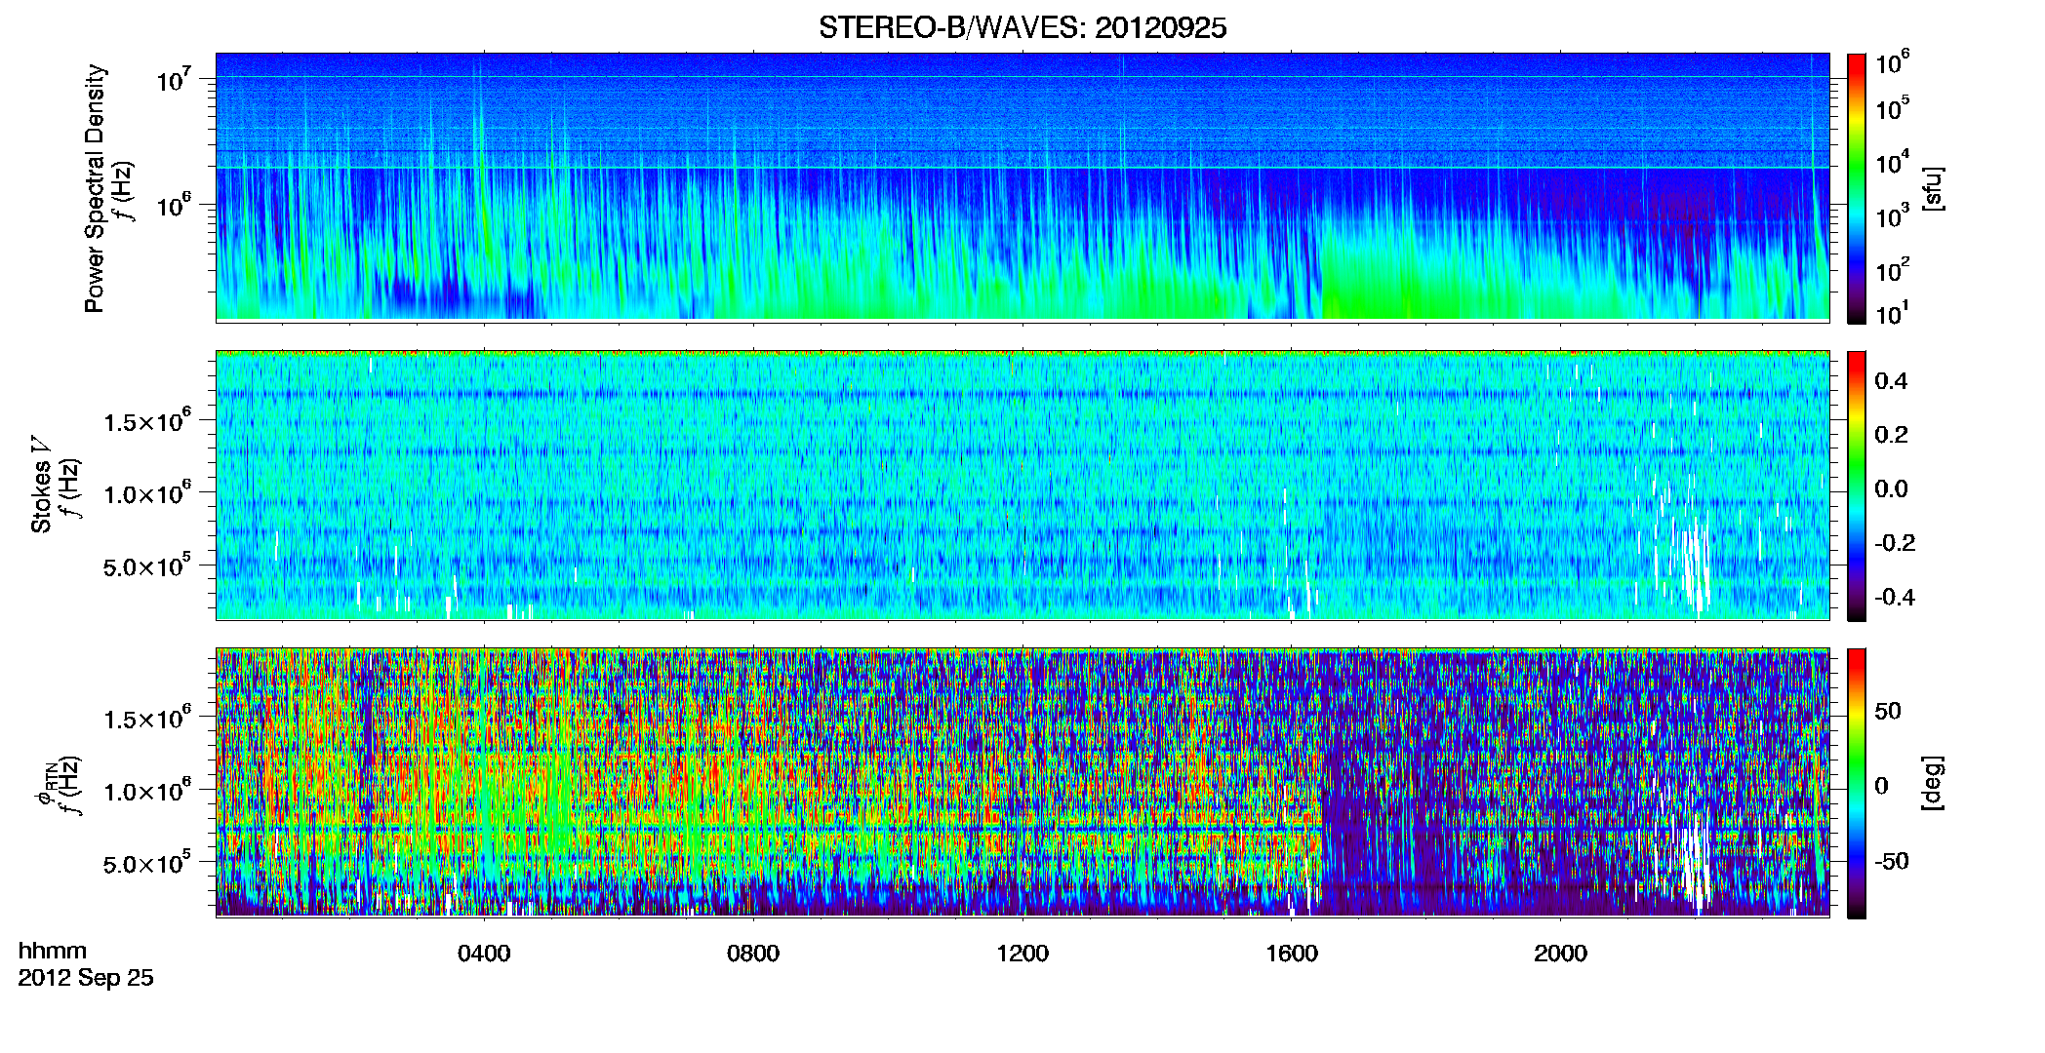Click the 2012 Sep 25 date label
Image resolution: width=2045 pixels, height=1053 pixels.
point(86,978)
